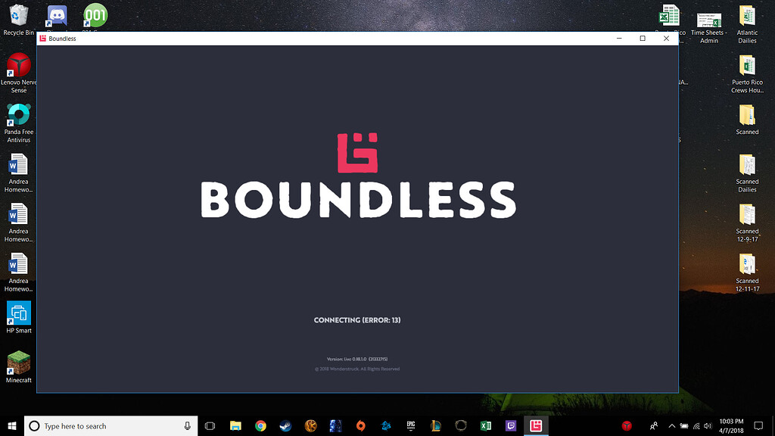Image resolution: width=775 pixels, height=436 pixels.
Task: Select the Puerto Rico Crews Hou... folder
Action: (x=747, y=73)
